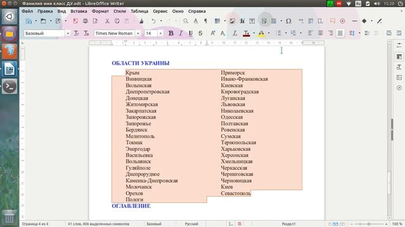Image resolution: width=405 pixels, height=227 pixels.
Task: Toggle center paragraph alignment
Action: coord(320,33)
